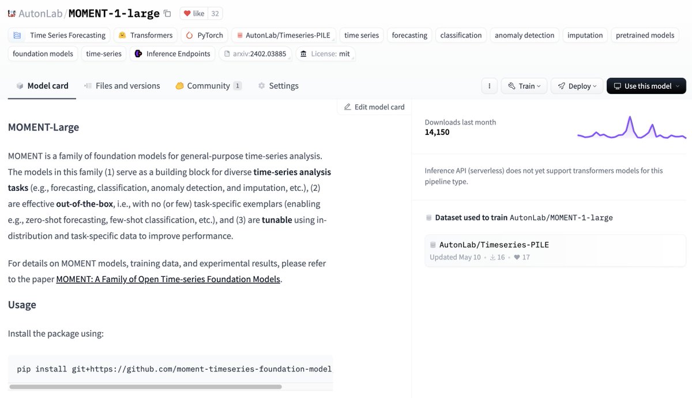
Task: Click the 14,150 downloads count
Action: 437,132
